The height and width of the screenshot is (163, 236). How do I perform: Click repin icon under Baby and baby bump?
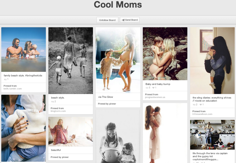point(147,88)
